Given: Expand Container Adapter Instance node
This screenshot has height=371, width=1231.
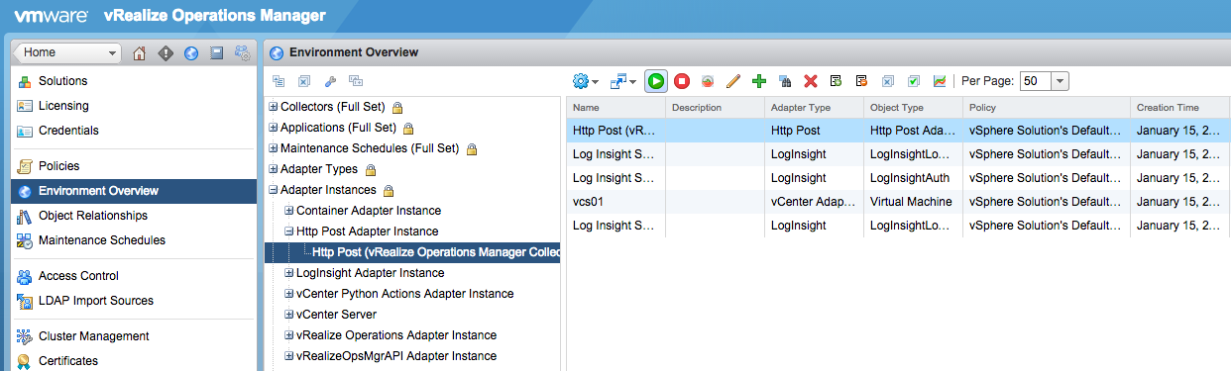Looking at the screenshot, I should [289, 211].
